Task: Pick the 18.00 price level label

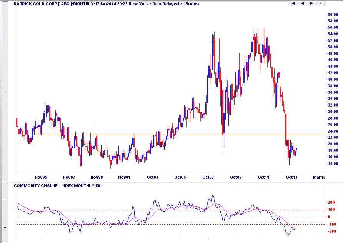Action: [x=333, y=150]
